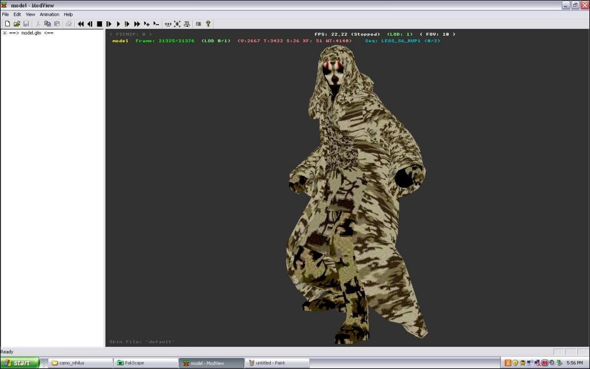Toggle the FOV view button

[x=198, y=24]
